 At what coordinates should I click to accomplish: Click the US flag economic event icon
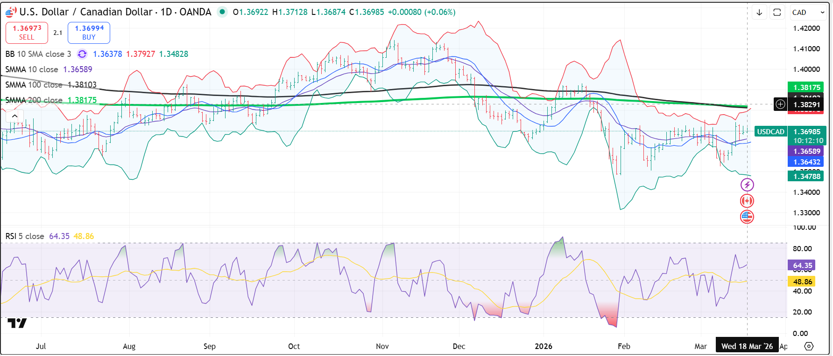tap(747, 217)
